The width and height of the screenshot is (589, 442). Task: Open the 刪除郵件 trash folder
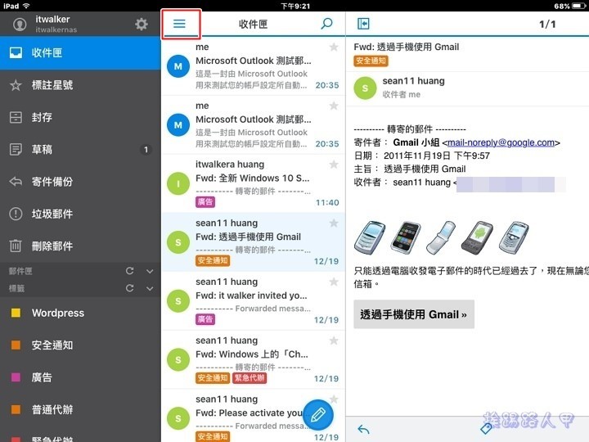80,246
